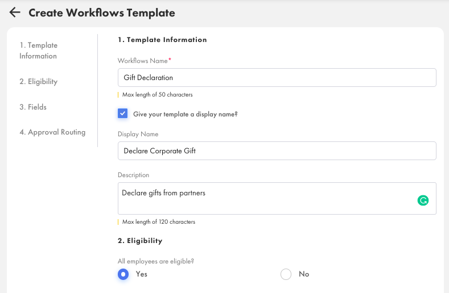
Task: Click the Create Workflows Template page title
Action: pos(102,12)
